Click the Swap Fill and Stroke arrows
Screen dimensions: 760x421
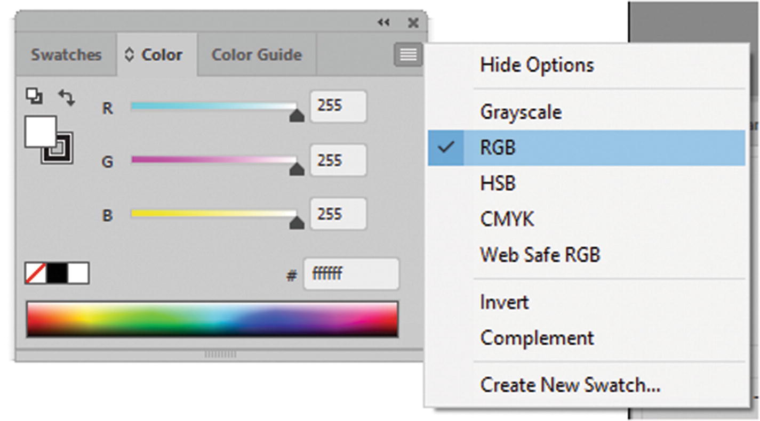pos(67,98)
